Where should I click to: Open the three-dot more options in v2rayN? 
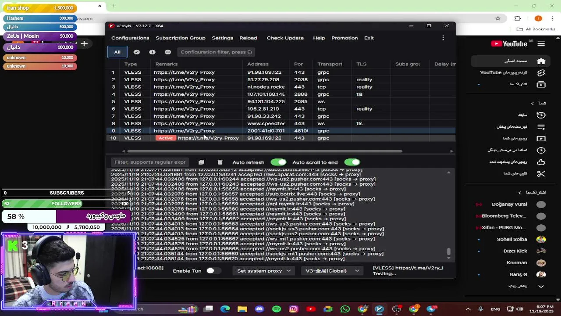(x=443, y=38)
